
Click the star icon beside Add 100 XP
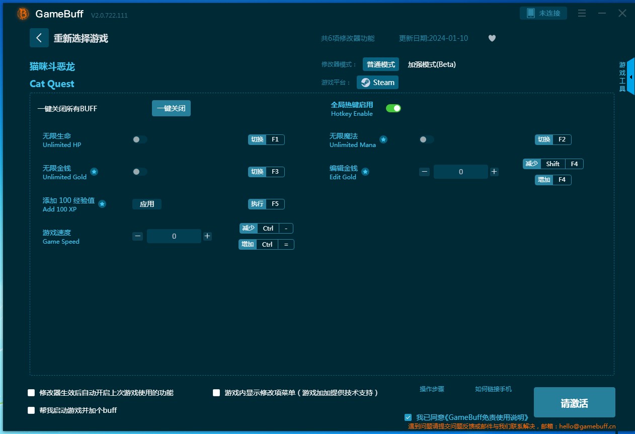tap(102, 204)
